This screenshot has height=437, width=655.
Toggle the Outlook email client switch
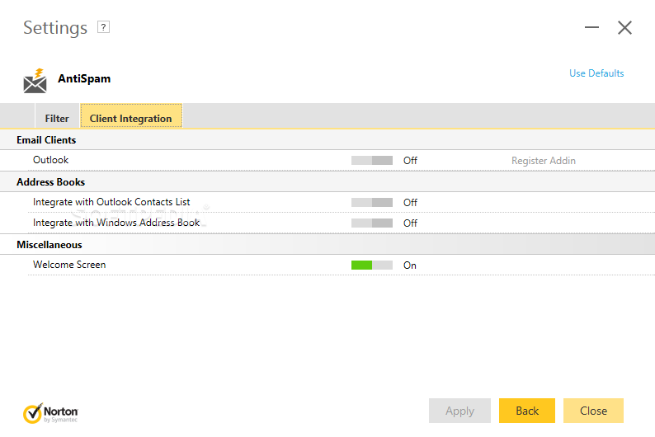pos(372,160)
